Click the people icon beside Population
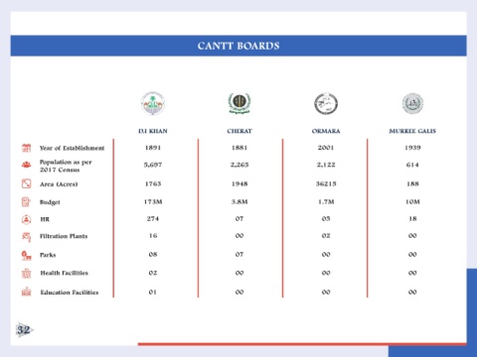The image size is (477, 357). click(x=27, y=165)
